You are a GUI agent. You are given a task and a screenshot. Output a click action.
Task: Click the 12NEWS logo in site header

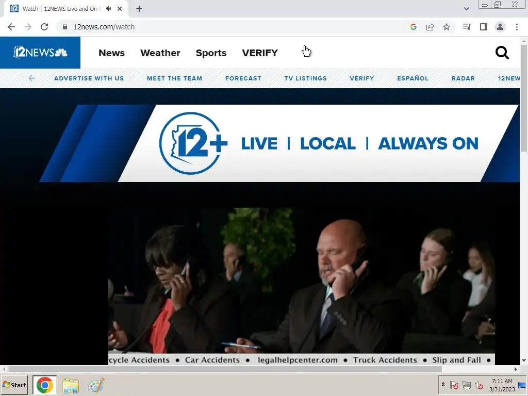click(40, 53)
